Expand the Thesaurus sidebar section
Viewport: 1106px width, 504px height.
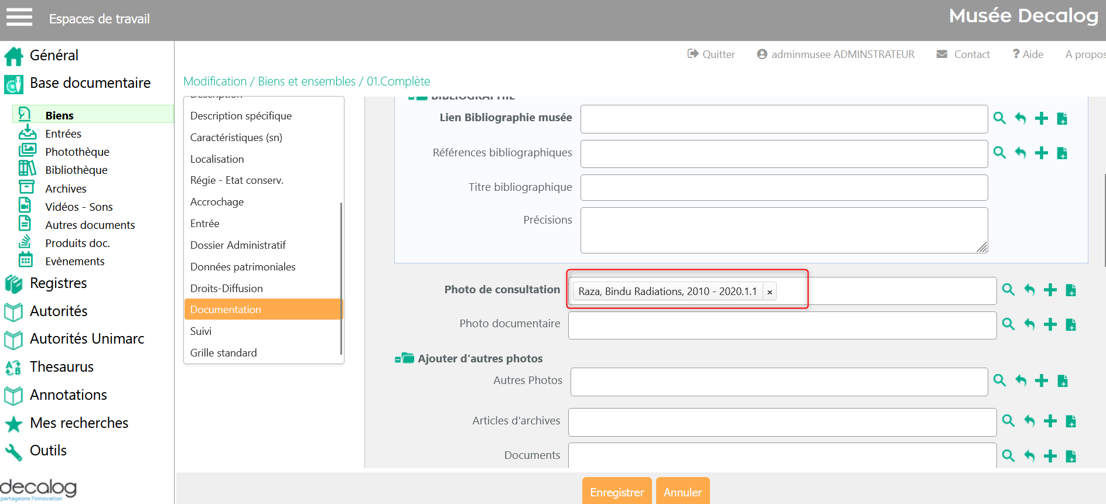62,367
